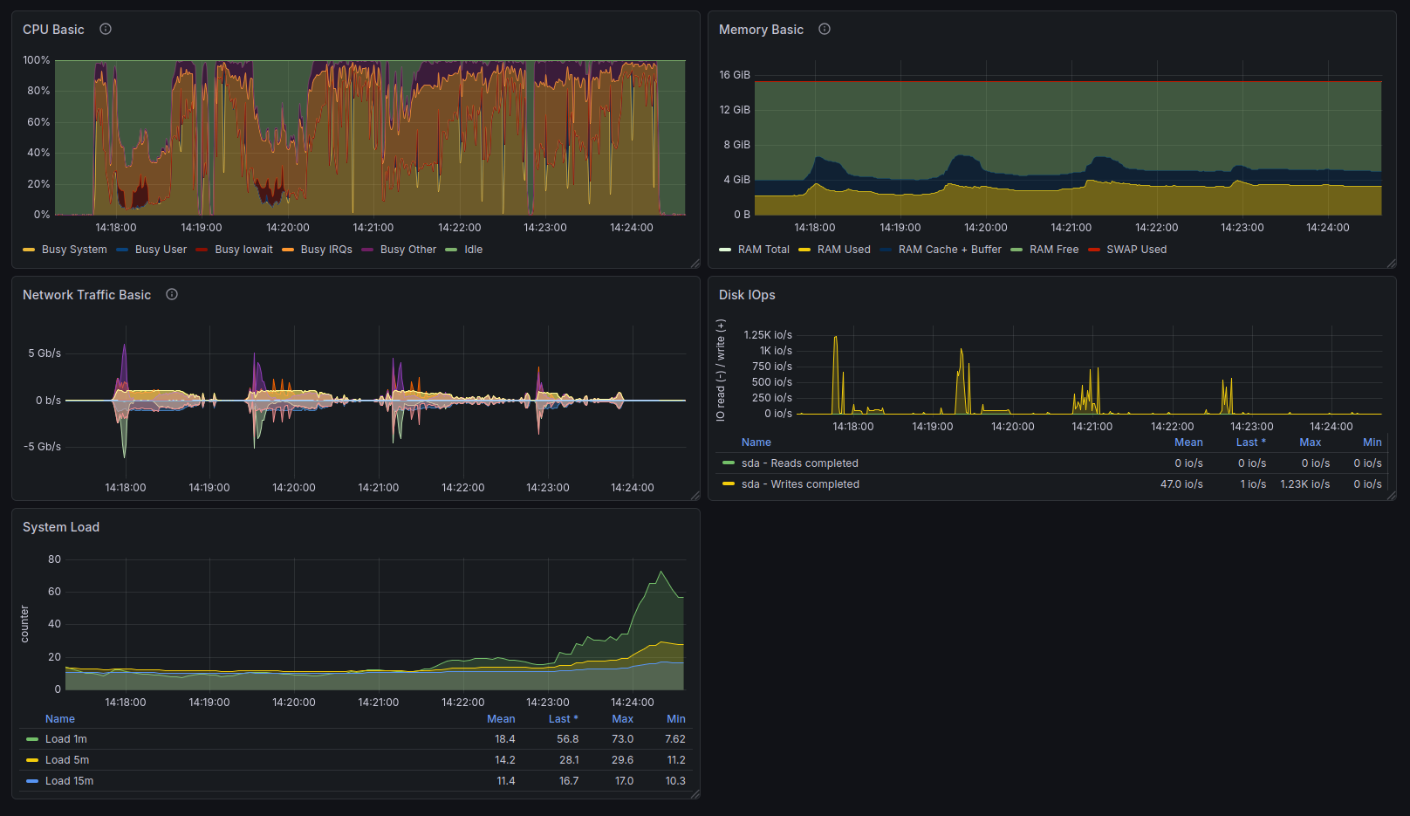
Task: Toggle the Busy Iowait series visibility
Action: (243, 250)
